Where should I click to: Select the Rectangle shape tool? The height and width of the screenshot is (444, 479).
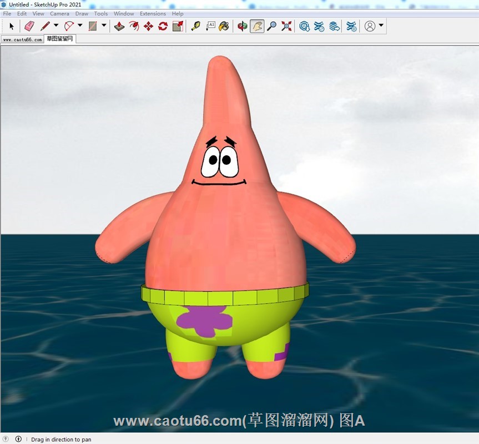click(93, 26)
